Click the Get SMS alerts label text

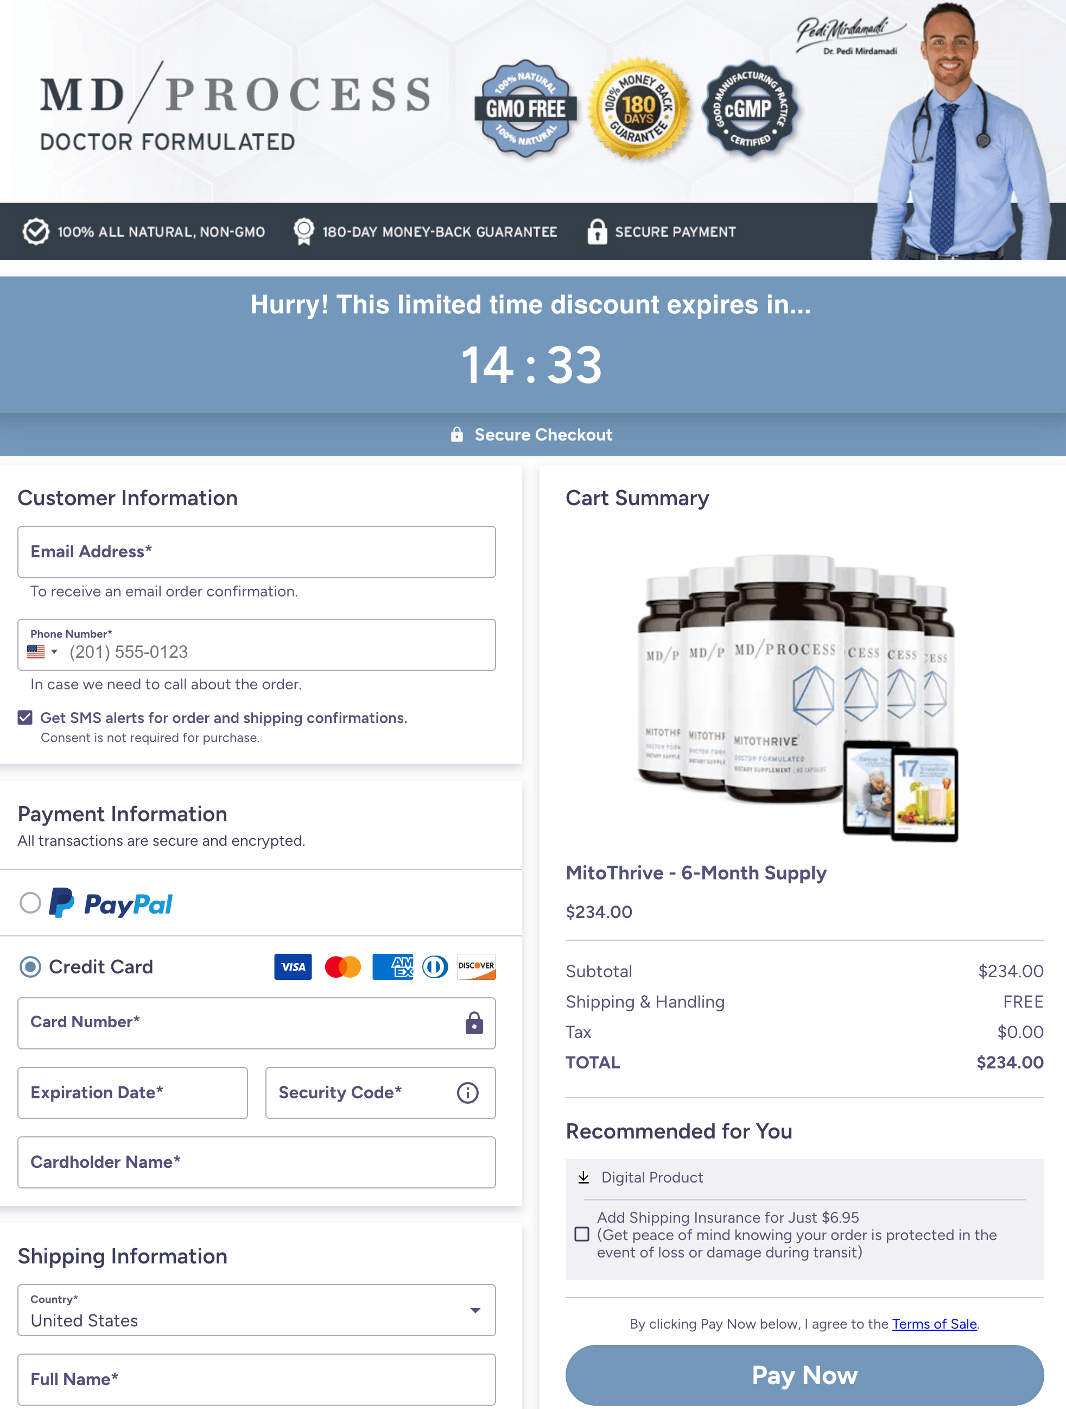(224, 718)
